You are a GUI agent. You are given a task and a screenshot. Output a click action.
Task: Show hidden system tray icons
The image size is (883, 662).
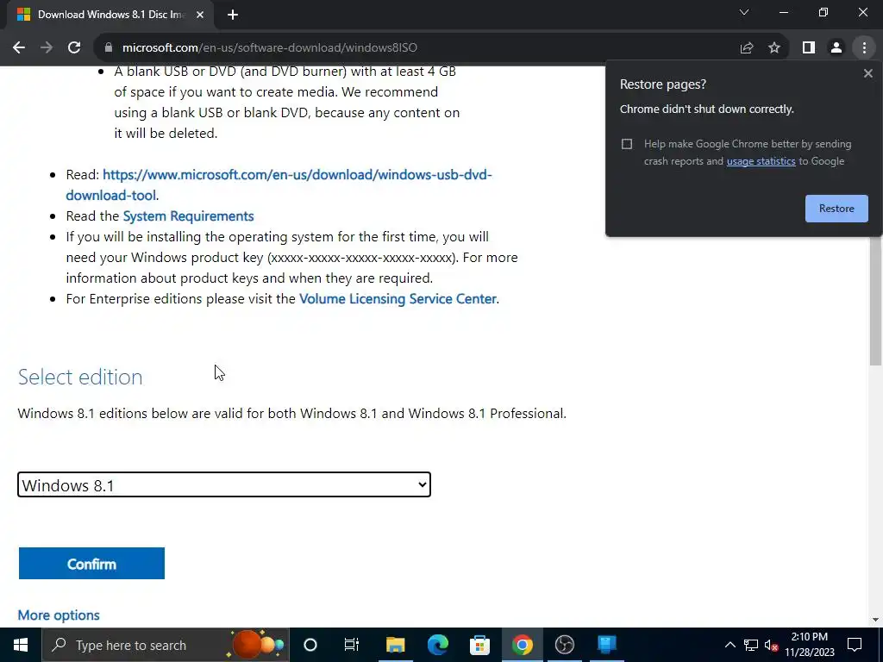(730, 645)
